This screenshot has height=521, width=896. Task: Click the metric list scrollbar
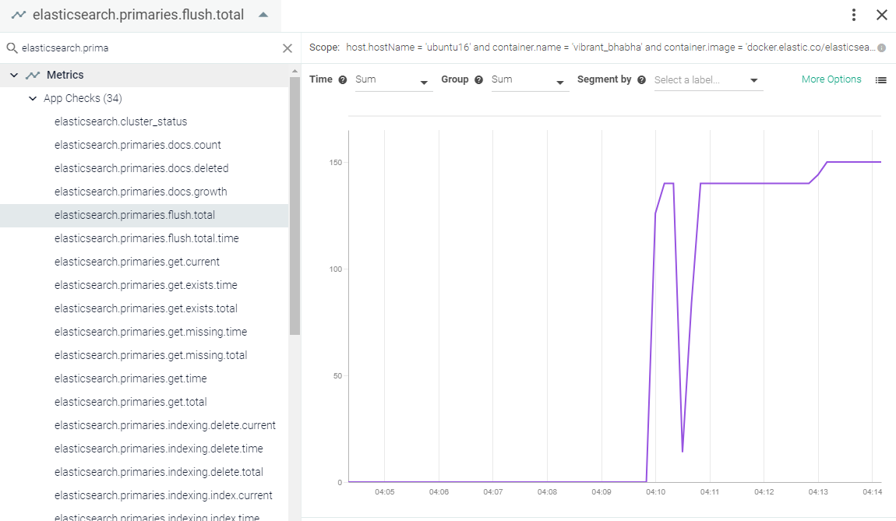pyautogui.click(x=295, y=206)
